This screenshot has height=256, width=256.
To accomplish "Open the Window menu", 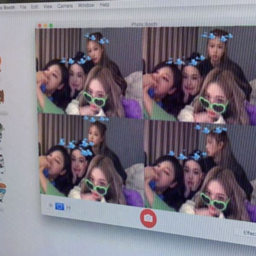I will [x=86, y=6].
